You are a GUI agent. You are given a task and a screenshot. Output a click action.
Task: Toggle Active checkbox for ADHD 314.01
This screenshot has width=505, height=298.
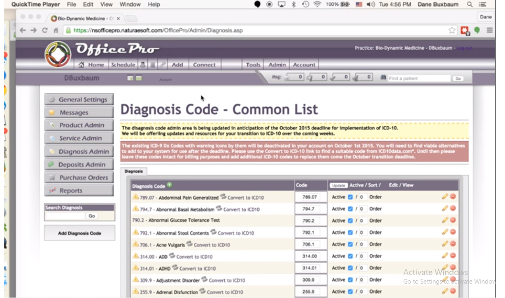pyautogui.click(x=351, y=268)
